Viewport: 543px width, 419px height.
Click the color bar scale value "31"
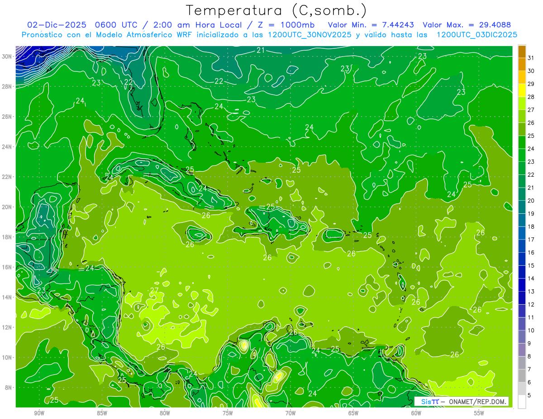(531, 57)
